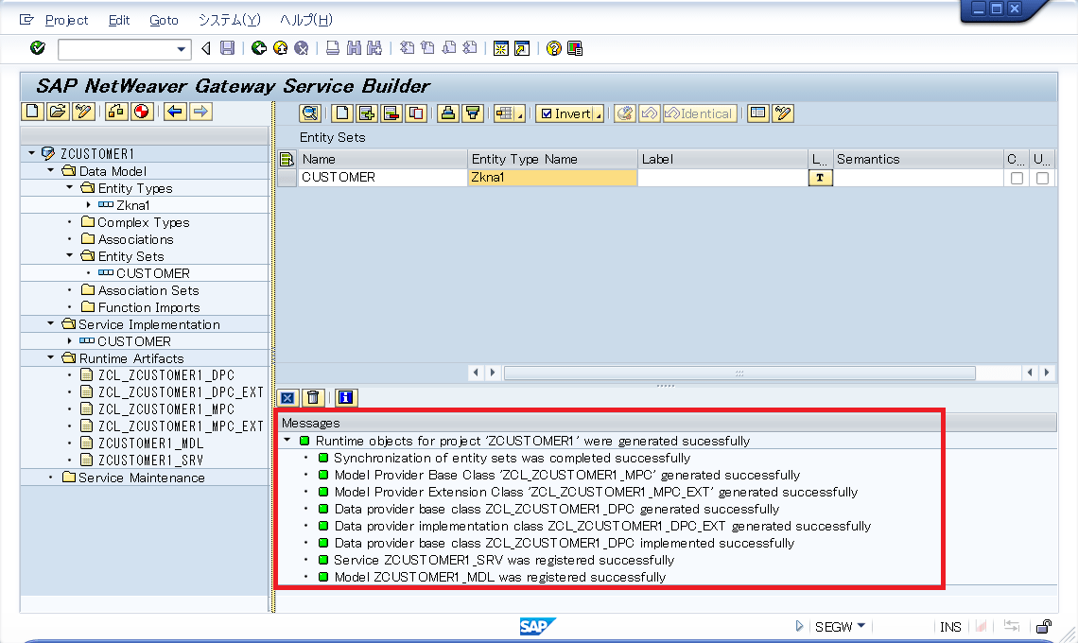Screen dimensions: 1078x643
Task: Click the Delete Row icon in the grid toolbar
Action: 391,113
